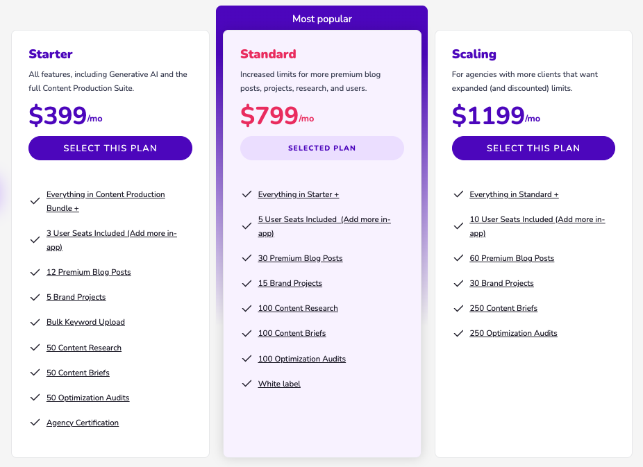
Task: Open Everything in Content Production Bundle link
Action: (106, 195)
